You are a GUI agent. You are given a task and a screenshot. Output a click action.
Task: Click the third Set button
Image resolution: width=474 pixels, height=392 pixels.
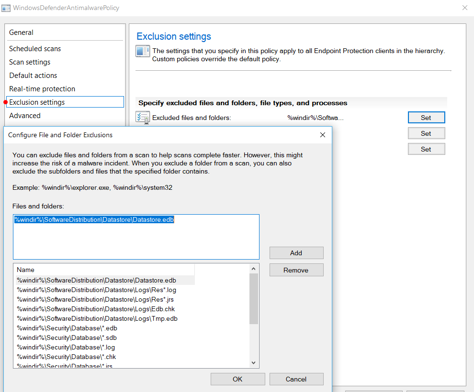(x=426, y=149)
